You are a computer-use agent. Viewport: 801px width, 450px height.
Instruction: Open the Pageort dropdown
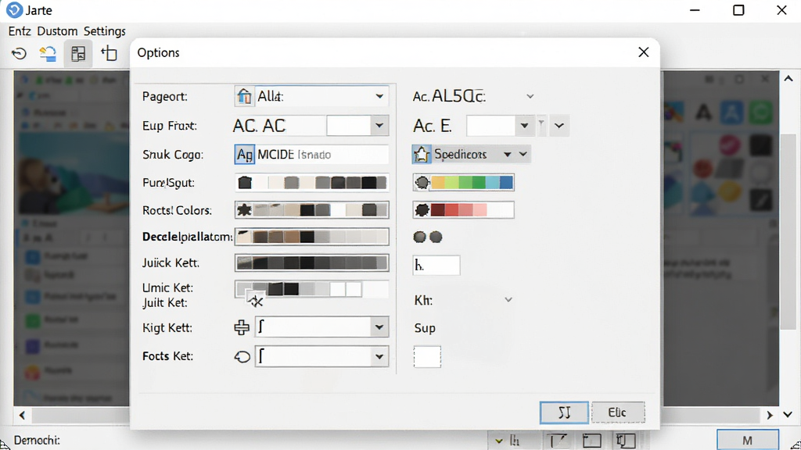(x=379, y=96)
